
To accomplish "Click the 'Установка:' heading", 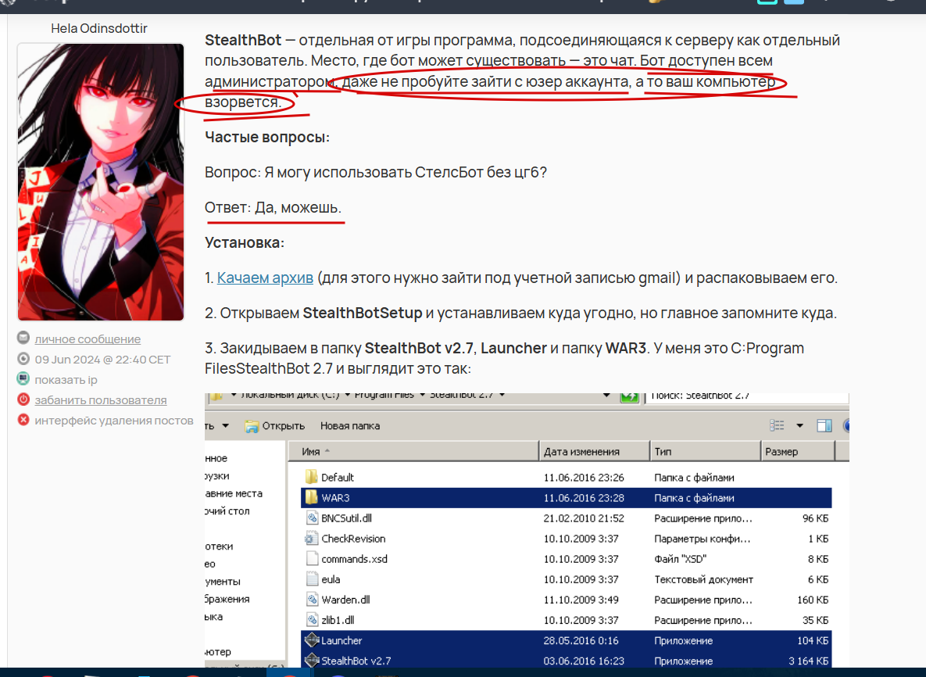I will click(245, 242).
